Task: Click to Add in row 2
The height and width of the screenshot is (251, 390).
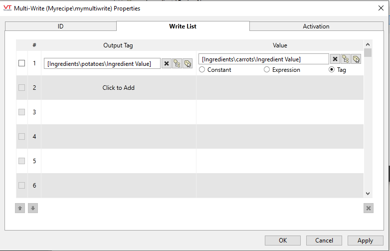Action: [119, 88]
